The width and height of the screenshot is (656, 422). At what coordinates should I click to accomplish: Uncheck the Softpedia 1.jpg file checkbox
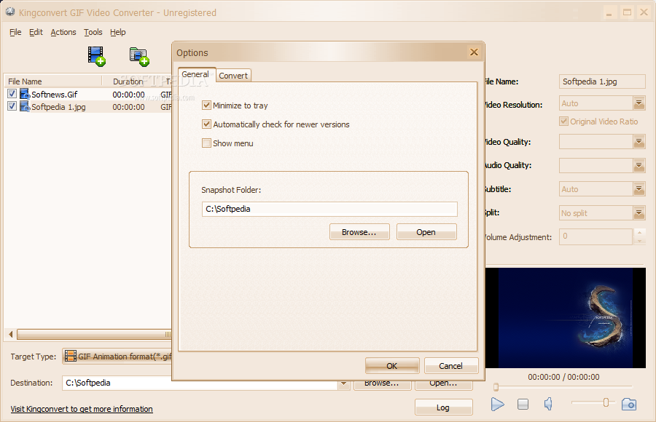[x=12, y=106]
